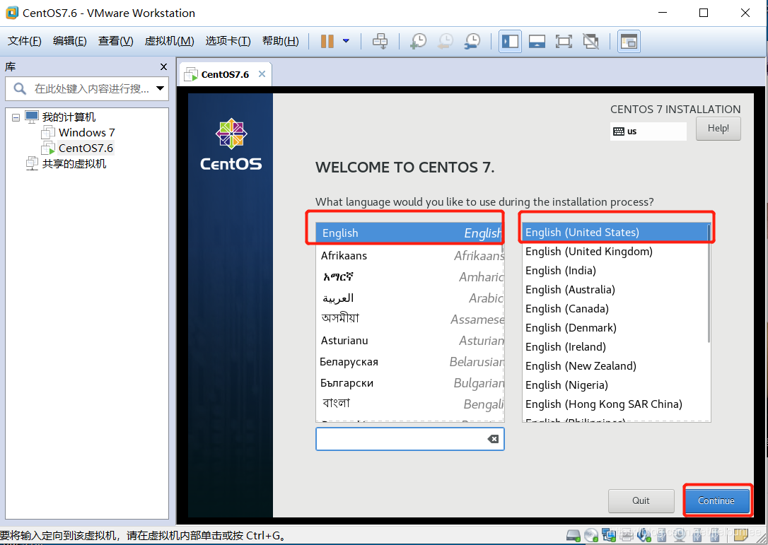This screenshot has height=545, width=768.
Task: Switch to Unity mode
Action: click(x=590, y=41)
